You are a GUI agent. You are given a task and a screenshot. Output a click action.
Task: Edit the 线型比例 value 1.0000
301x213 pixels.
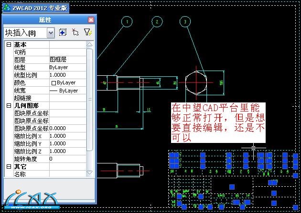58,75
